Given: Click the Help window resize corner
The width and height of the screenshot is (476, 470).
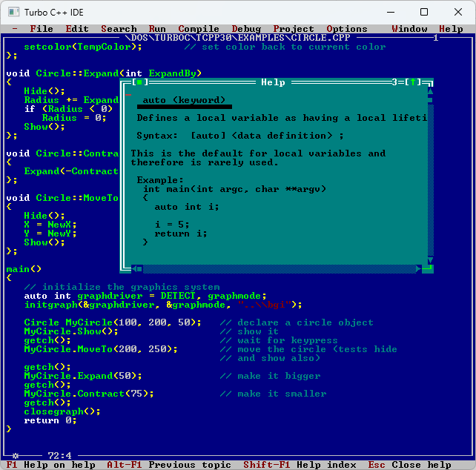Looking at the screenshot, I should pyautogui.click(x=429, y=269).
